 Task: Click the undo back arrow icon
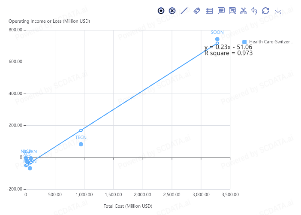coord(254,11)
